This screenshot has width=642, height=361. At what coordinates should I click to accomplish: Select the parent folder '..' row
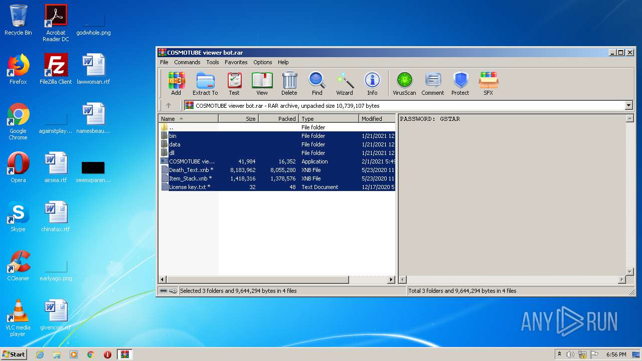(x=277, y=127)
